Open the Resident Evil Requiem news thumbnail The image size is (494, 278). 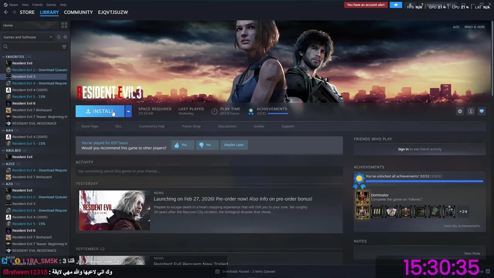pos(115,210)
